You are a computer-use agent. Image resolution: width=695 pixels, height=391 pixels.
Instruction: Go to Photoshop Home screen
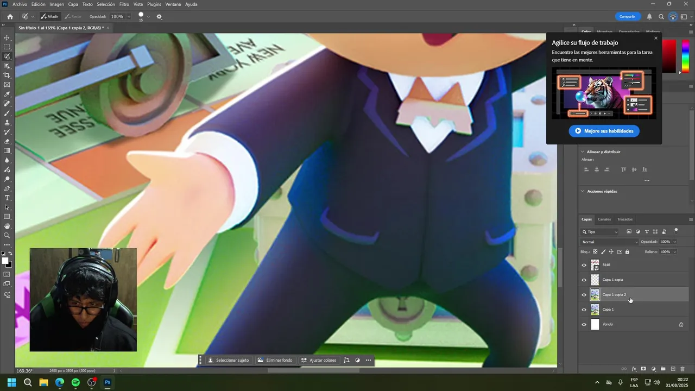coord(10,17)
